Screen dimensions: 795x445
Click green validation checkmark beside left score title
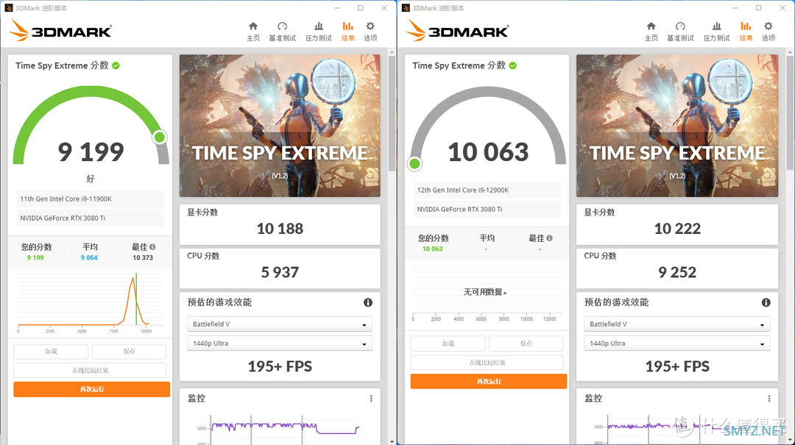[116, 65]
